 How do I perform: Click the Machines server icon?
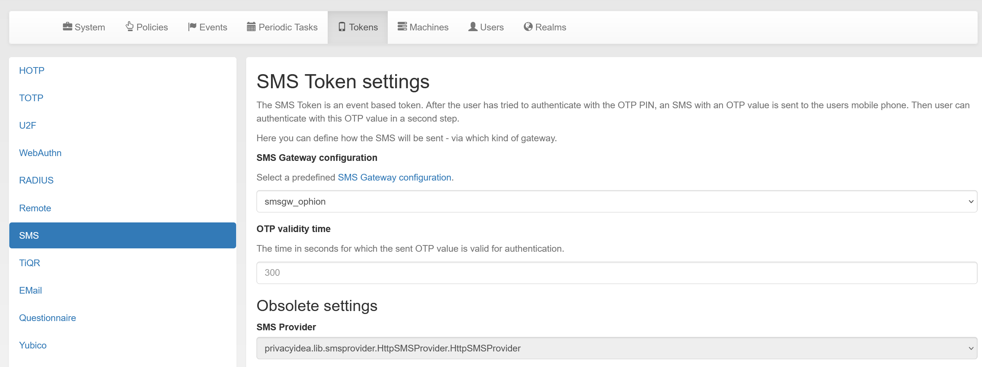tap(402, 26)
